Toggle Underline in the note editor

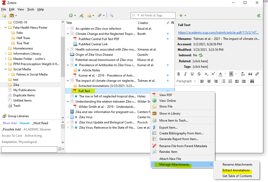point(192,74)
